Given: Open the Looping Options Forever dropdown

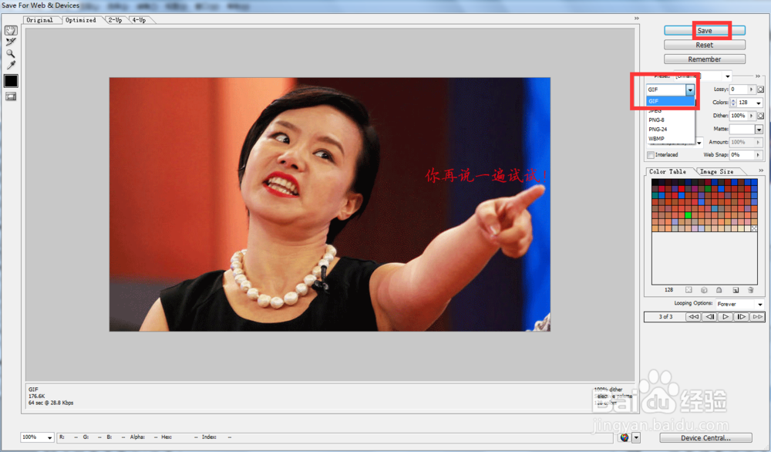Looking at the screenshot, I should tap(740, 304).
